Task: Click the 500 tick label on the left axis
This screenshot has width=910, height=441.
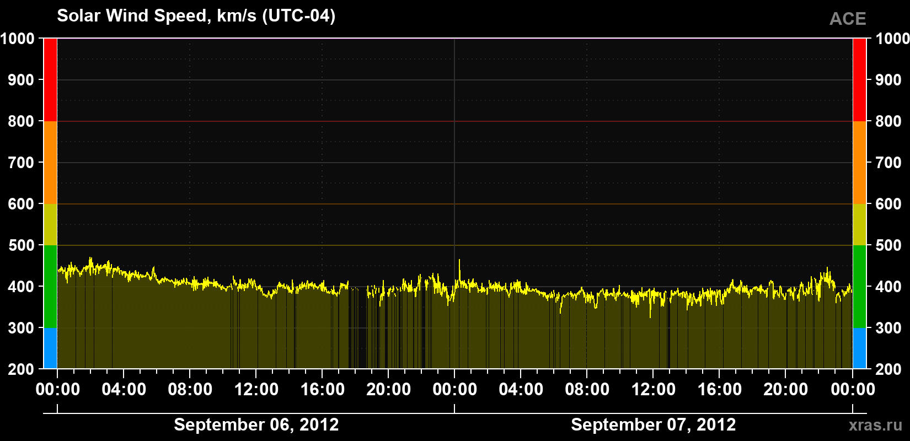Action: (22, 245)
